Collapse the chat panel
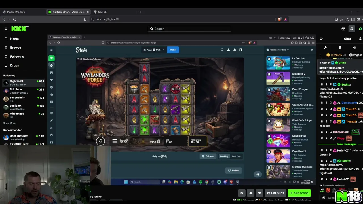 click(x=321, y=39)
